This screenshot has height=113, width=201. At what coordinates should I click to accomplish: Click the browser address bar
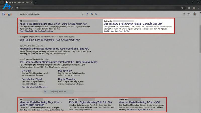pyautogui.click(x=100, y=8)
